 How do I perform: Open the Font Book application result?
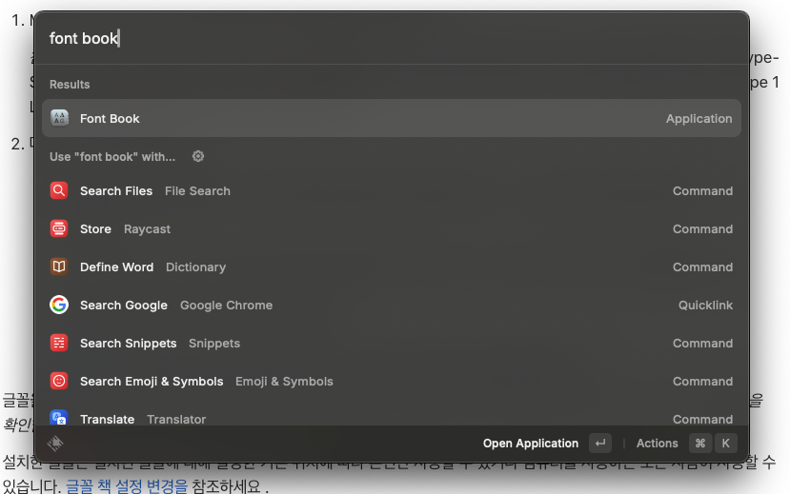coord(392,118)
